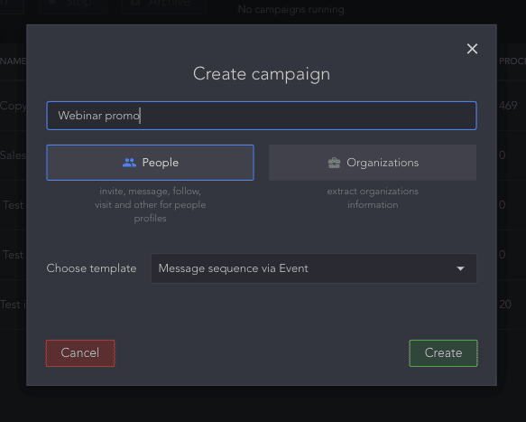Close the Create campaign dialog
This screenshot has height=422, width=526.
click(x=472, y=49)
